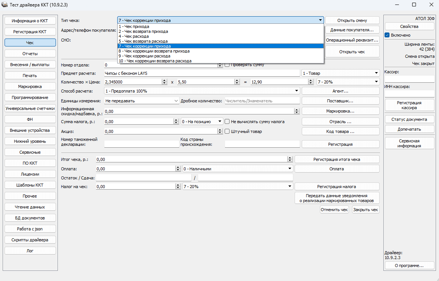Choose 10 - Чек коррекции возврата расхода
Image resolution: width=439 pixels, height=281 pixels.
pos(155,61)
